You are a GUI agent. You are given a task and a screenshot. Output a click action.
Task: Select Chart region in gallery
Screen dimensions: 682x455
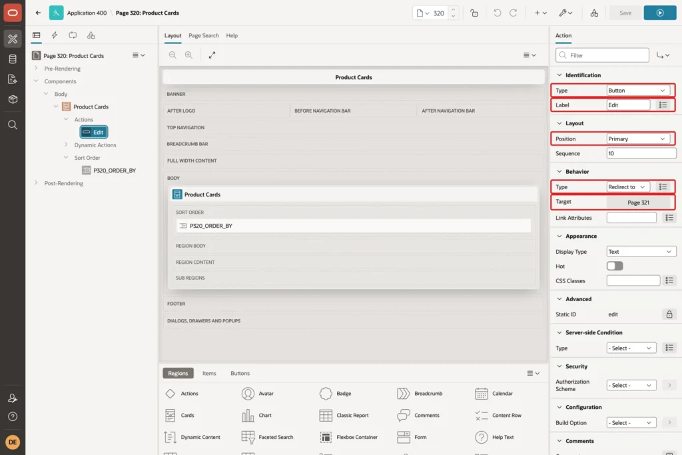[256, 416]
